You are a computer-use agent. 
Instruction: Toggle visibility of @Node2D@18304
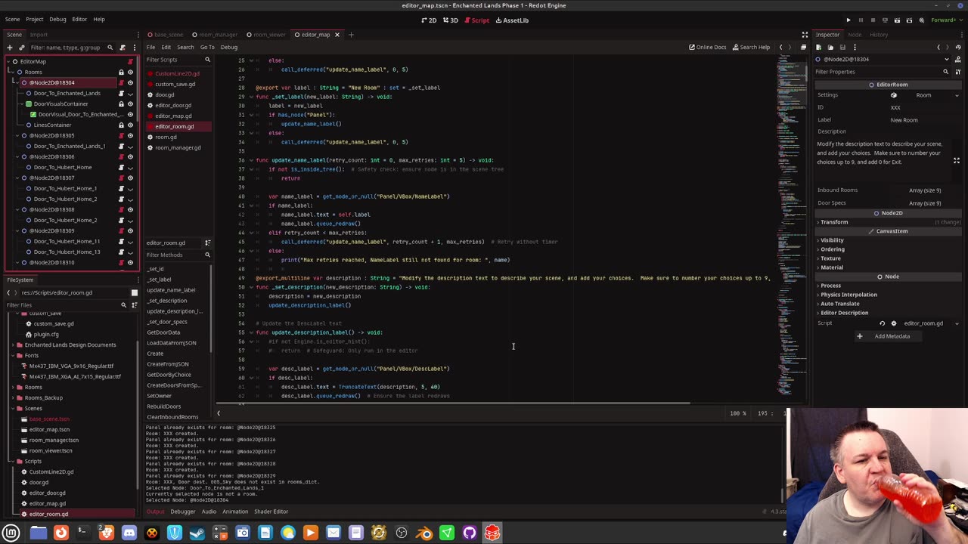(130, 83)
